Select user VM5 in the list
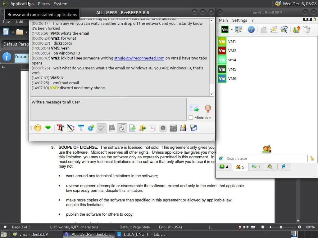 [x=267, y=69]
